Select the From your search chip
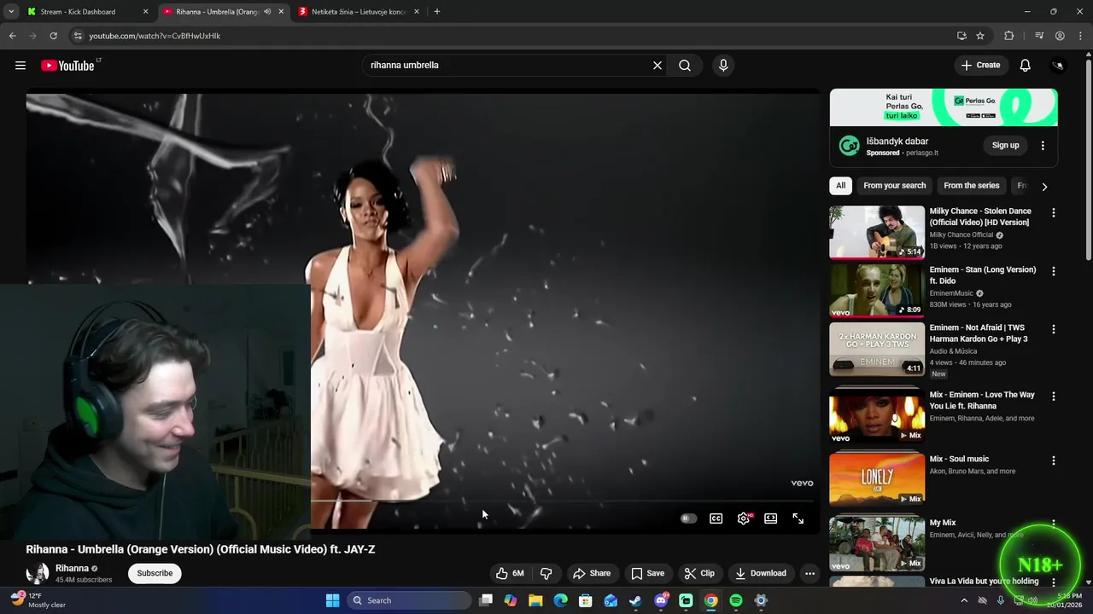Viewport: 1093px width, 614px height. [894, 185]
